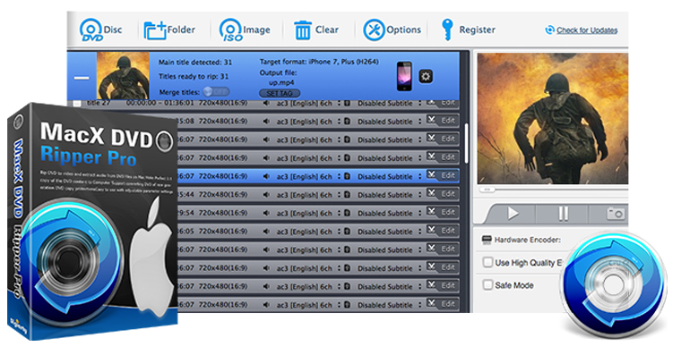Click the iPhone output profile icon

coord(404,76)
